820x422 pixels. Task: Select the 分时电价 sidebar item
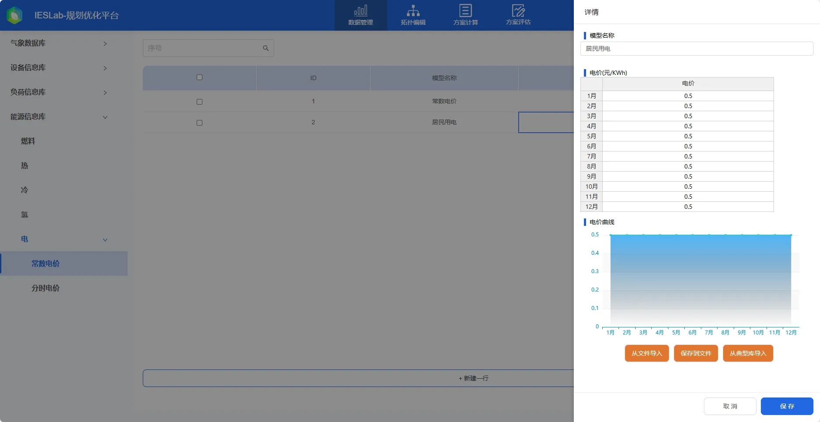point(64,288)
